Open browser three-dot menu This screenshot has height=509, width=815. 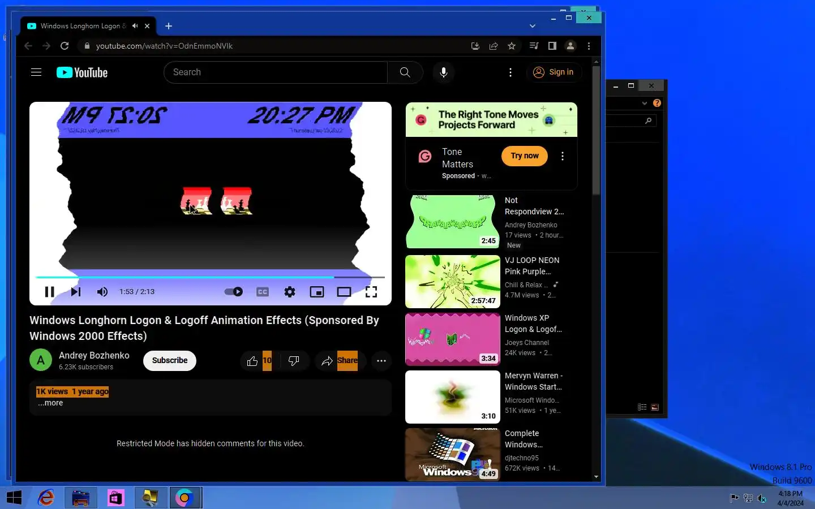589,46
